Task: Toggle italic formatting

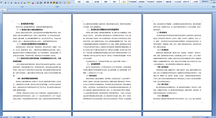Action: (x=8, y=3)
